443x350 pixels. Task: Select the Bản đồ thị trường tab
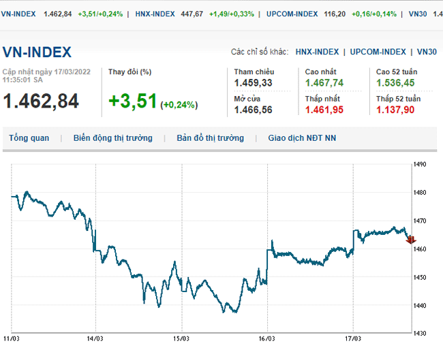210,138
